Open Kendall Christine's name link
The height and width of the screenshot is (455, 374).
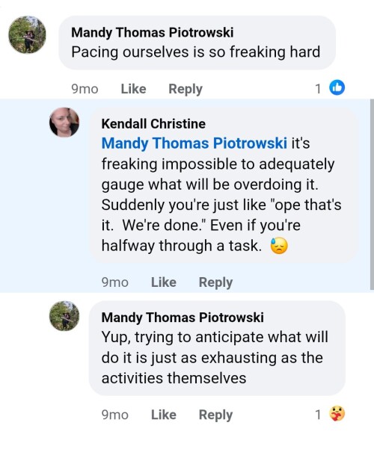153,124
